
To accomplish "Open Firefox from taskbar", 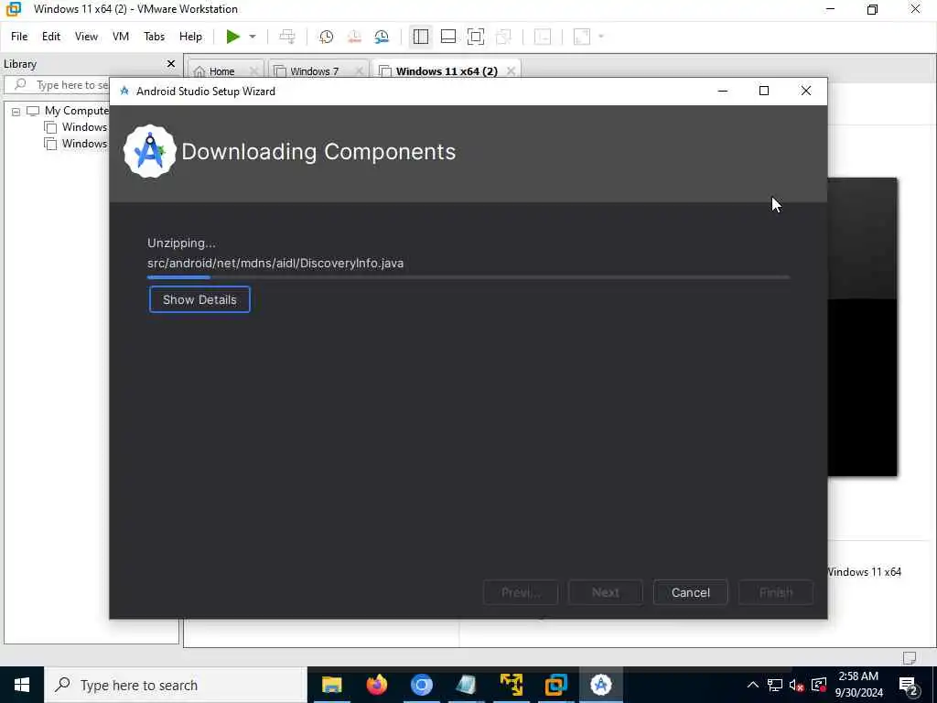I will click(x=376, y=685).
